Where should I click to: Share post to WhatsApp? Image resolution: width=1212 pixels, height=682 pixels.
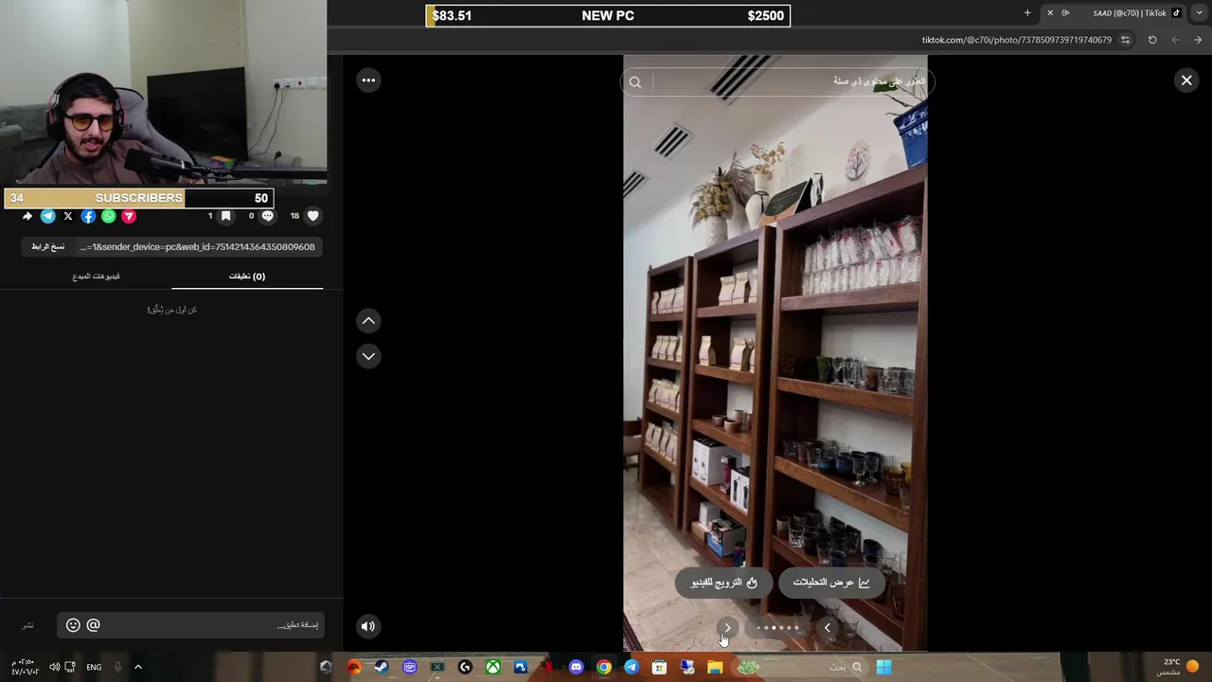[x=109, y=216]
